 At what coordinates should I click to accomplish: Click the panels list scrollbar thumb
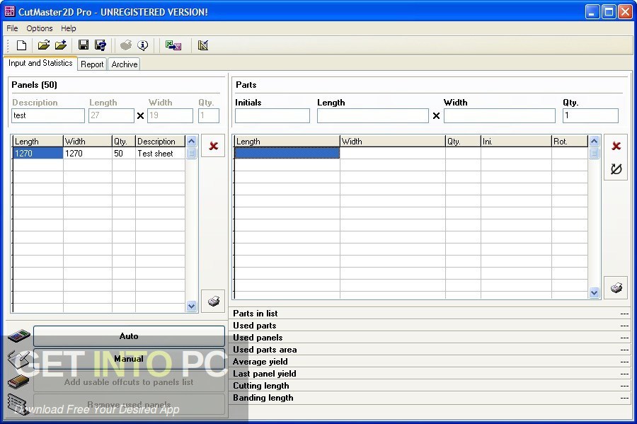(x=191, y=153)
